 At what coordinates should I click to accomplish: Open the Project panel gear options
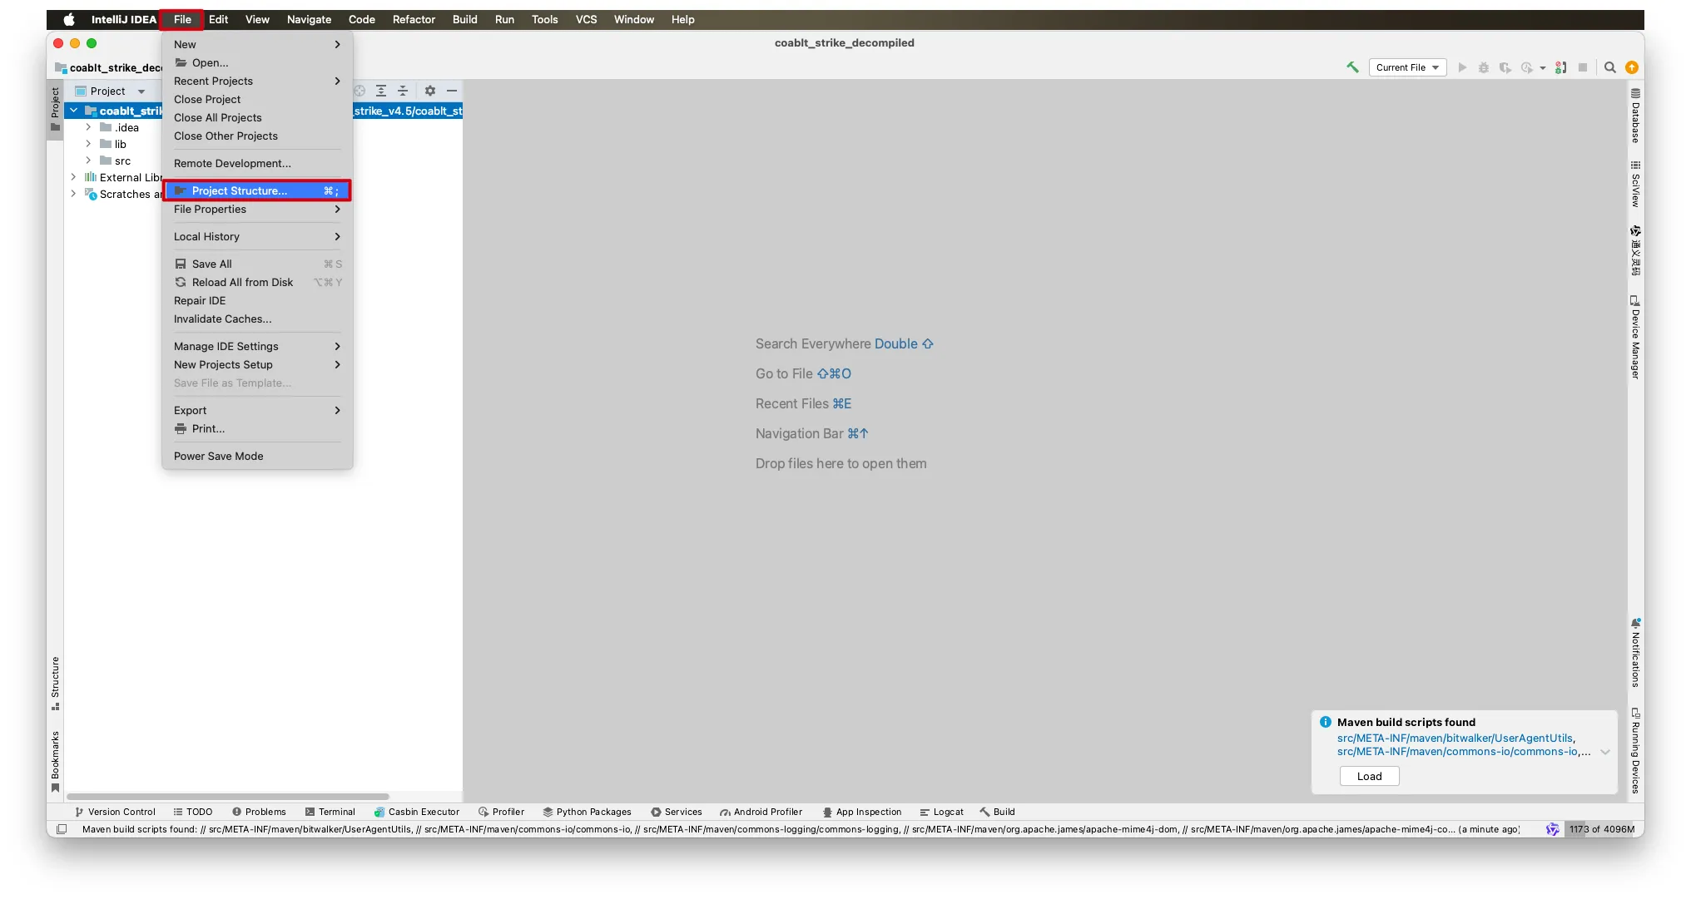(430, 91)
